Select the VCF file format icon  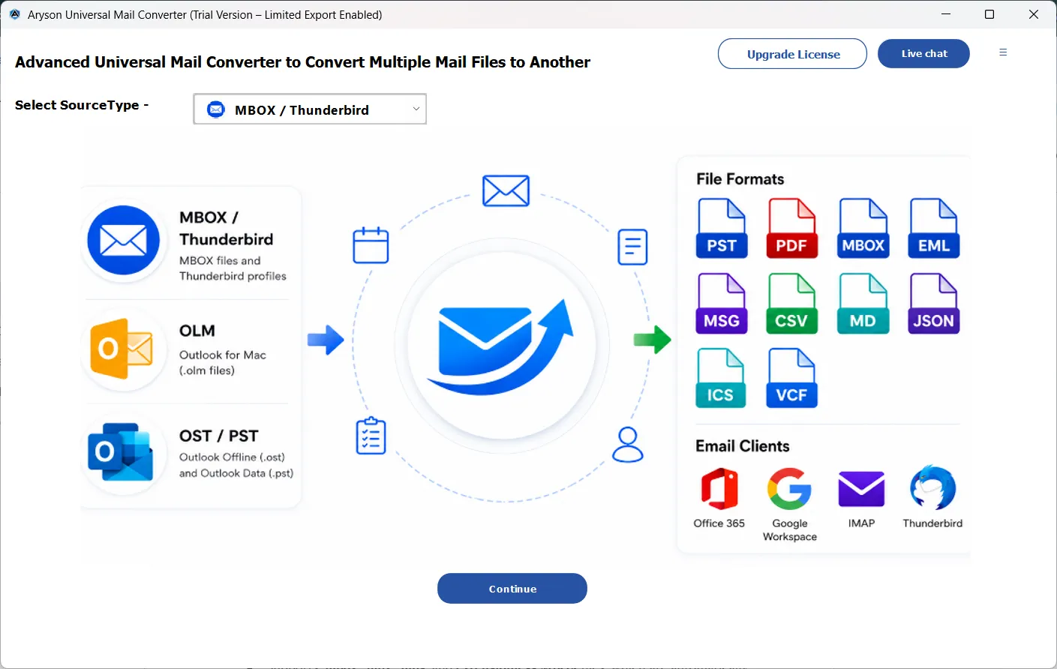(x=791, y=377)
